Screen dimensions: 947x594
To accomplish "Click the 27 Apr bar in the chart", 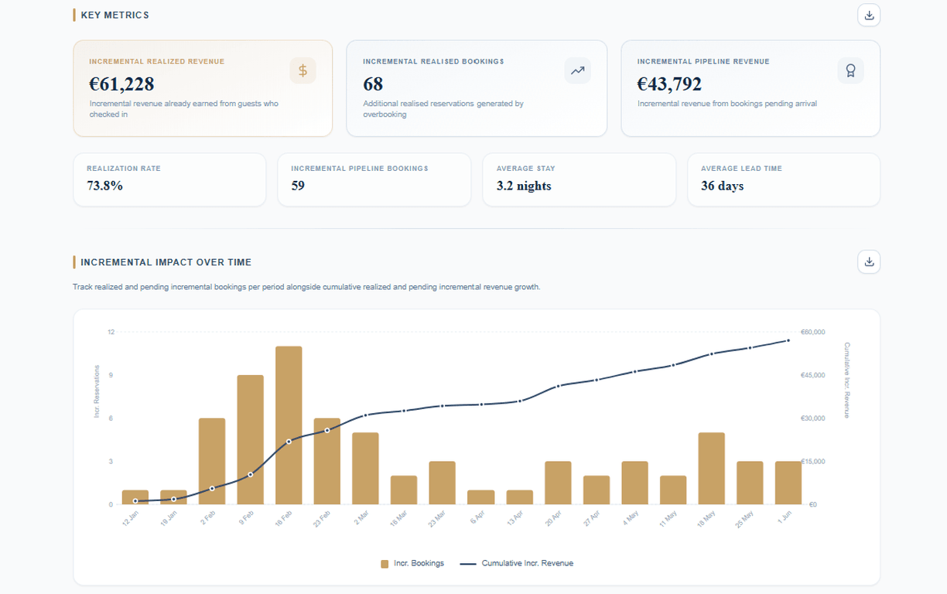I will pos(596,490).
